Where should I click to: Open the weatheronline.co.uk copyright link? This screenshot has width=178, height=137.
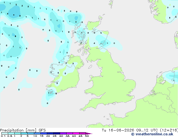[152, 134]
